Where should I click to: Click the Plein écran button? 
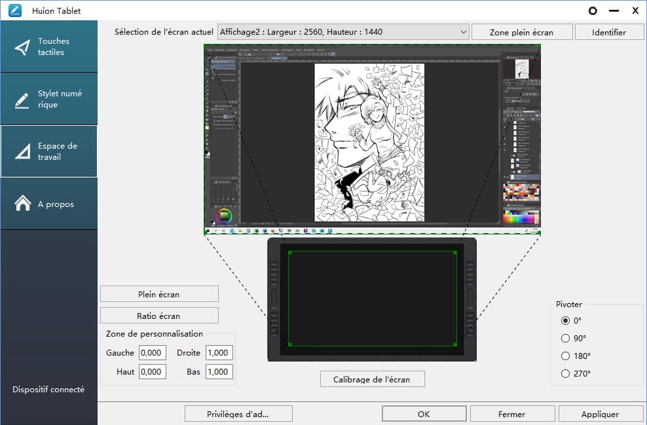tap(159, 294)
